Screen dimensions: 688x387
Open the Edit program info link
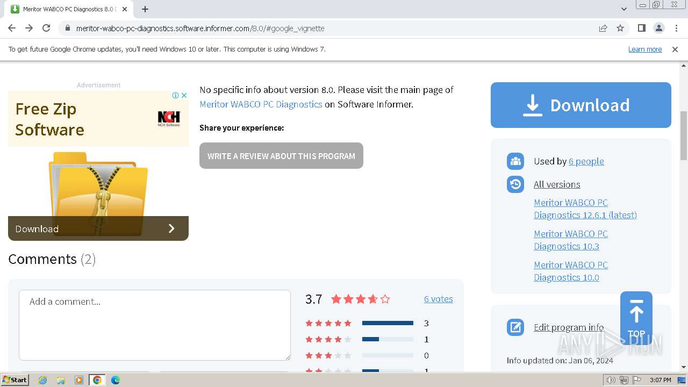point(569,327)
